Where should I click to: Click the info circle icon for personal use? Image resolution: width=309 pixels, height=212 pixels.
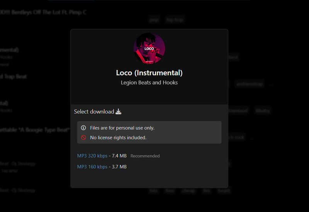coord(83,128)
